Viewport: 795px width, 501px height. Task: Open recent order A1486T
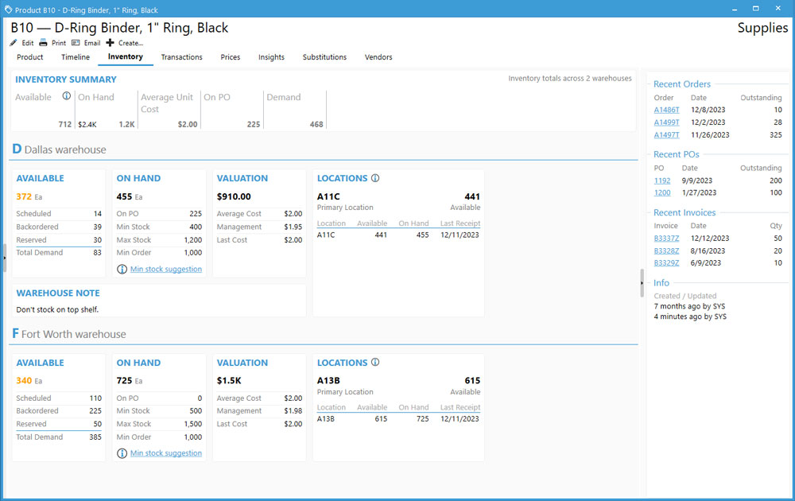[x=666, y=110]
